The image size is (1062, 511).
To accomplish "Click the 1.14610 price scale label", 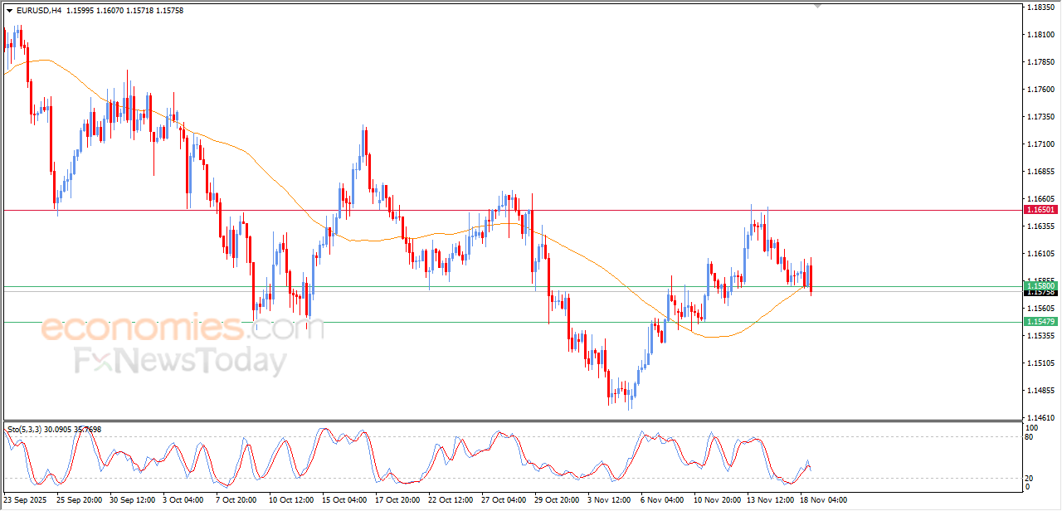I will (x=1040, y=417).
